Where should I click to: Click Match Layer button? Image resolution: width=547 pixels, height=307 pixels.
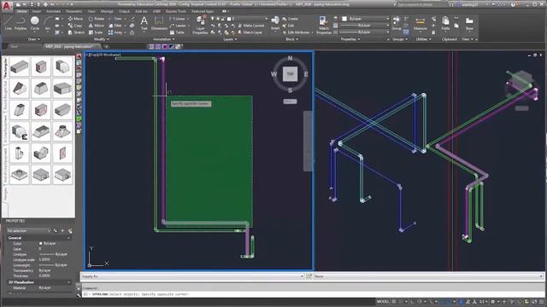tap(250, 32)
